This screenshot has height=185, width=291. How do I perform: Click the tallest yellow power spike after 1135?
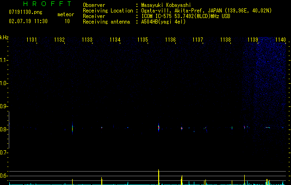point(159,177)
